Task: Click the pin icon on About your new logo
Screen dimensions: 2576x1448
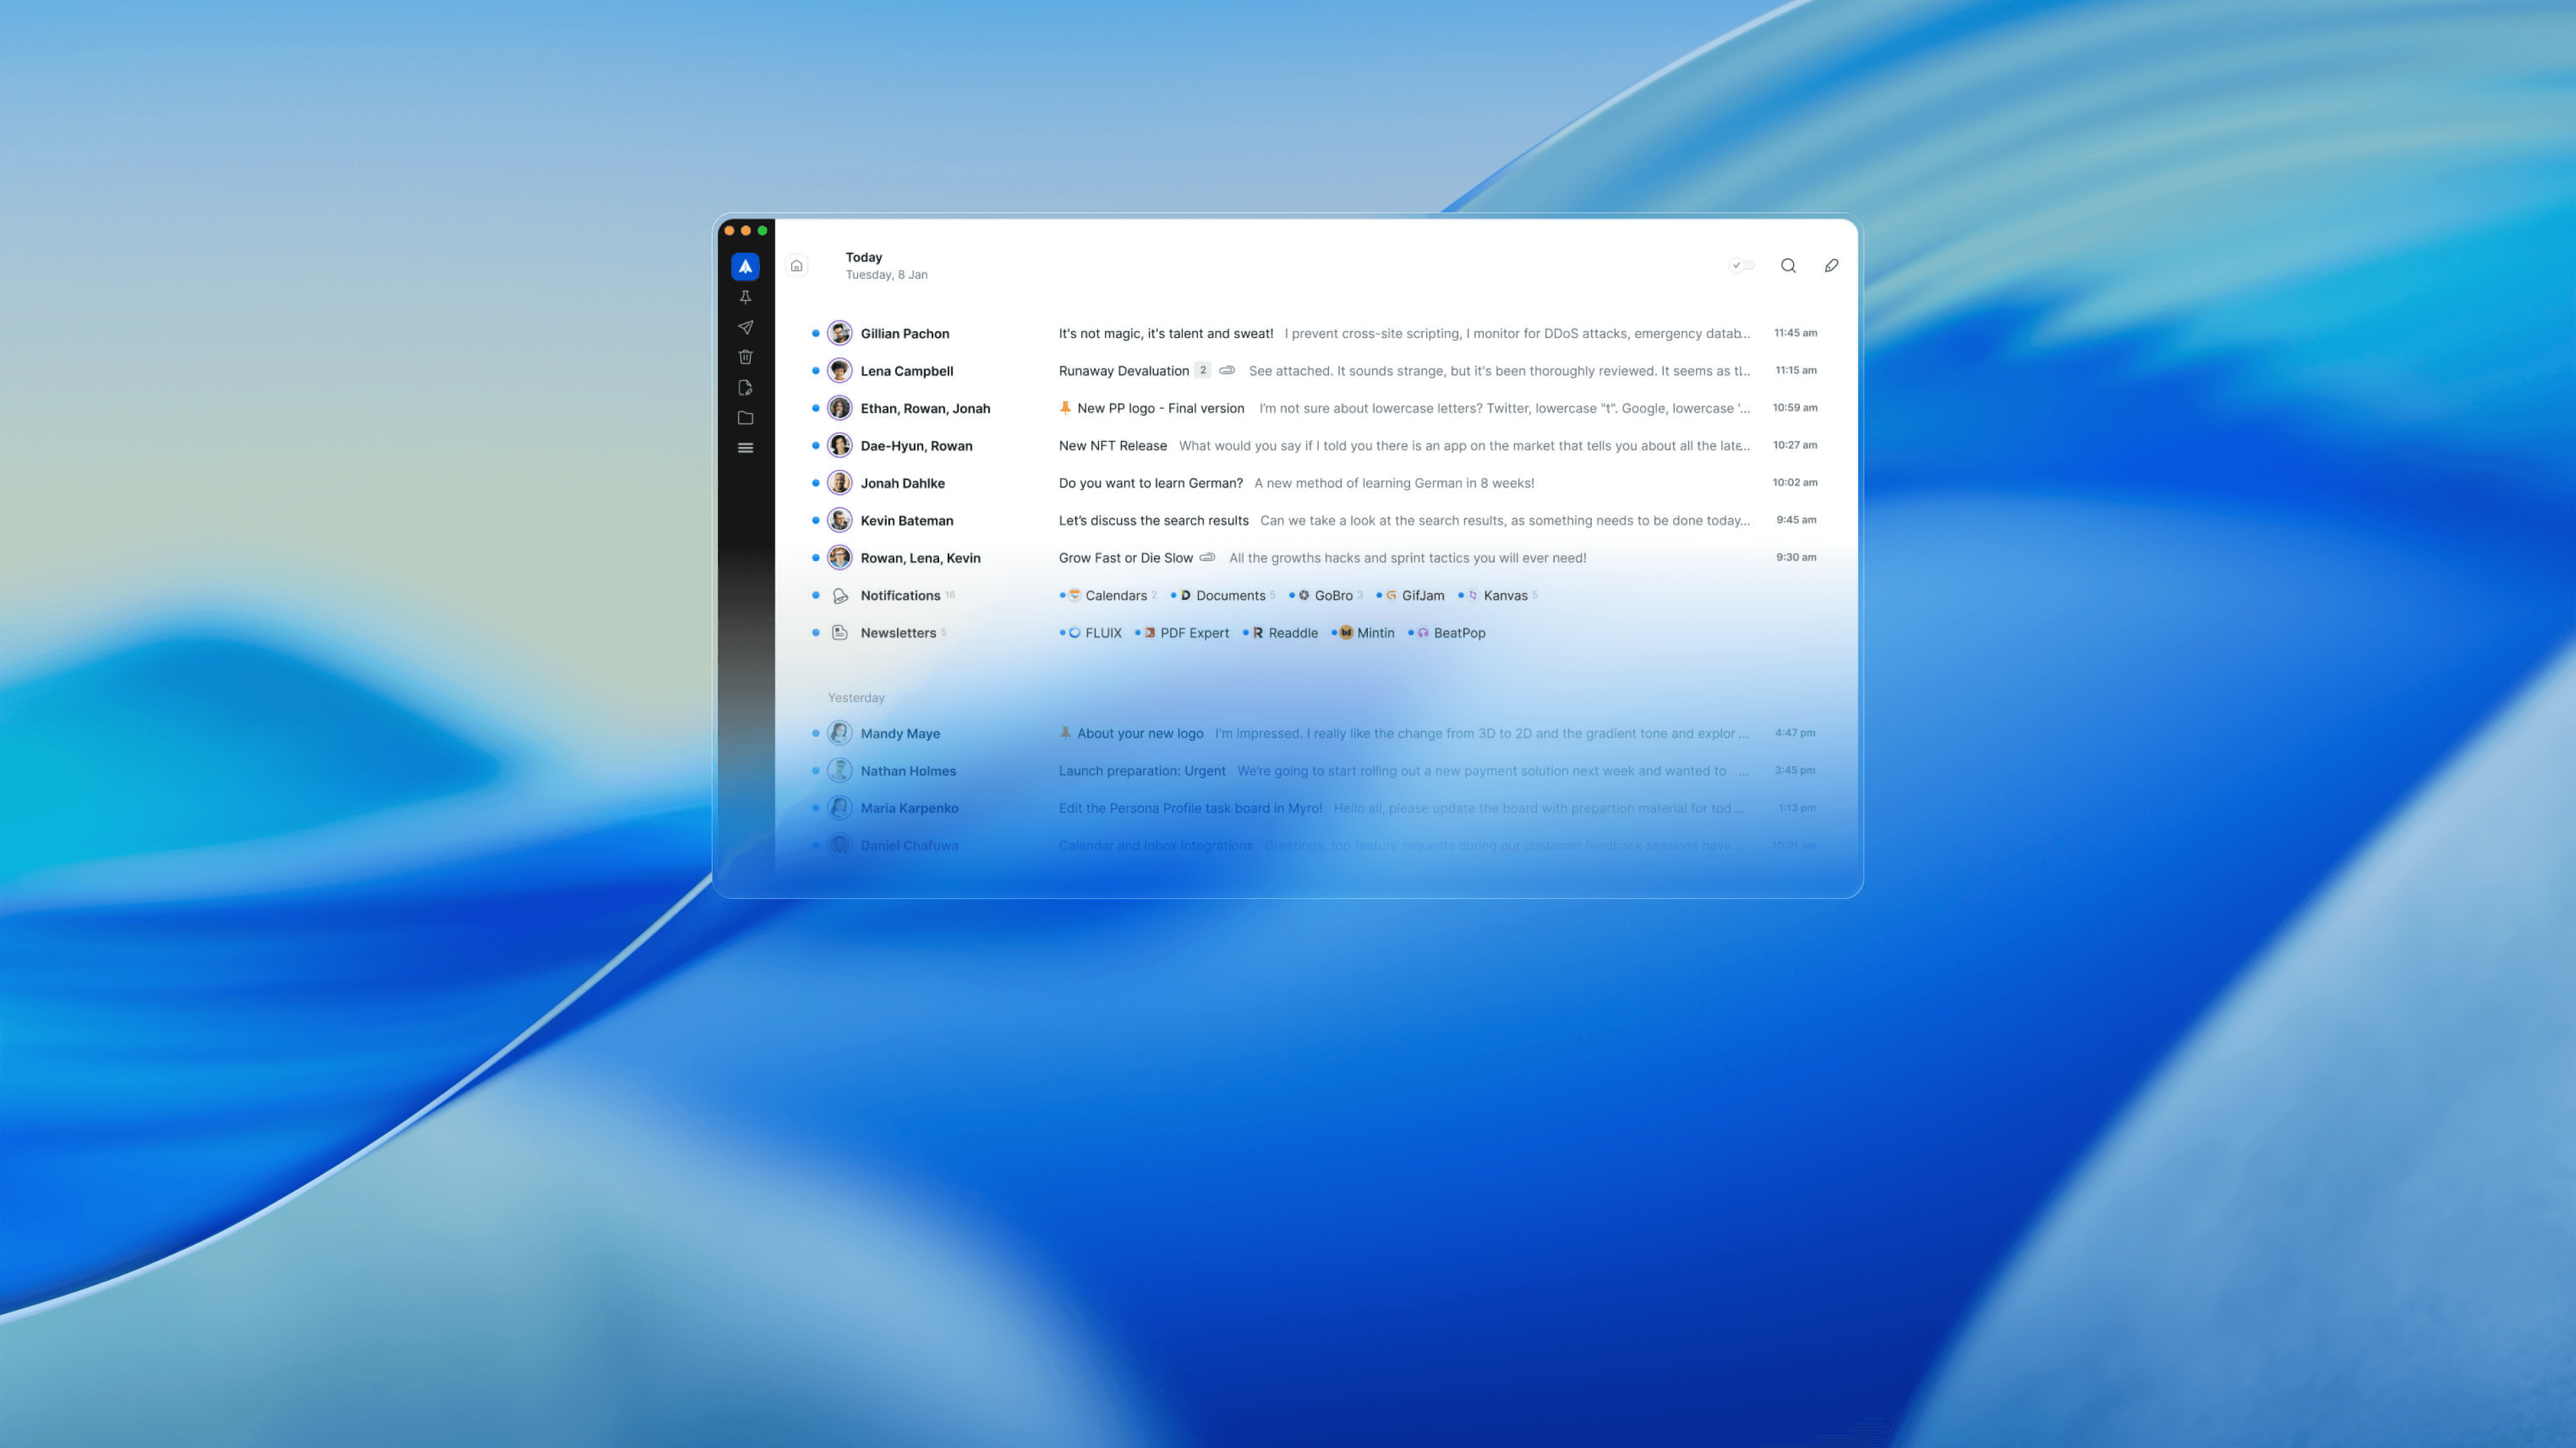Action: pyautogui.click(x=1065, y=733)
